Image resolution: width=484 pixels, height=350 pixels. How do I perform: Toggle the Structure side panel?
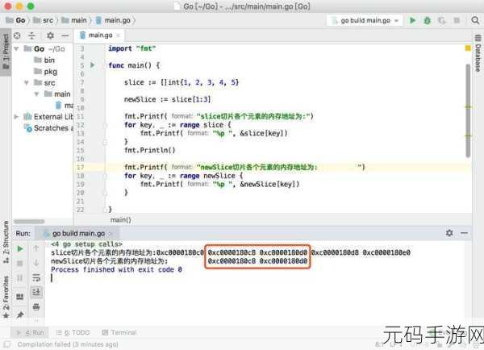click(x=6, y=242)
